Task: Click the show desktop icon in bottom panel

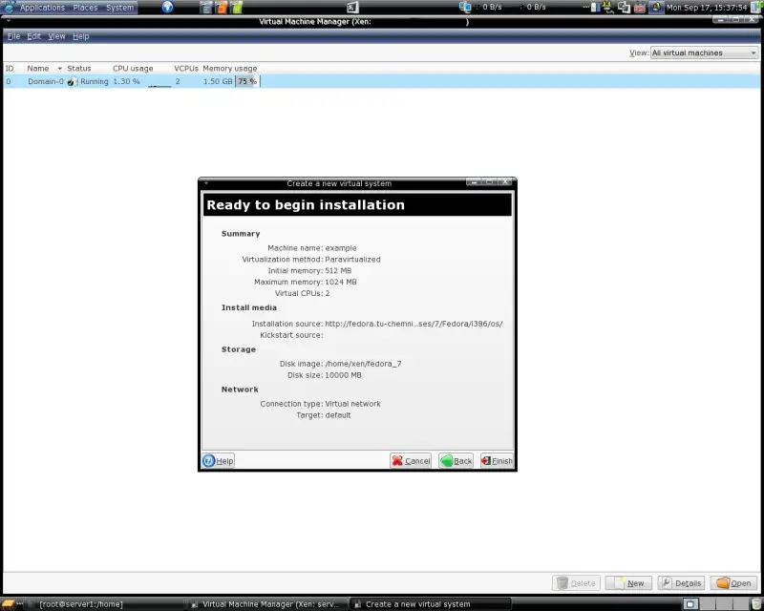Action: (9, 604)
